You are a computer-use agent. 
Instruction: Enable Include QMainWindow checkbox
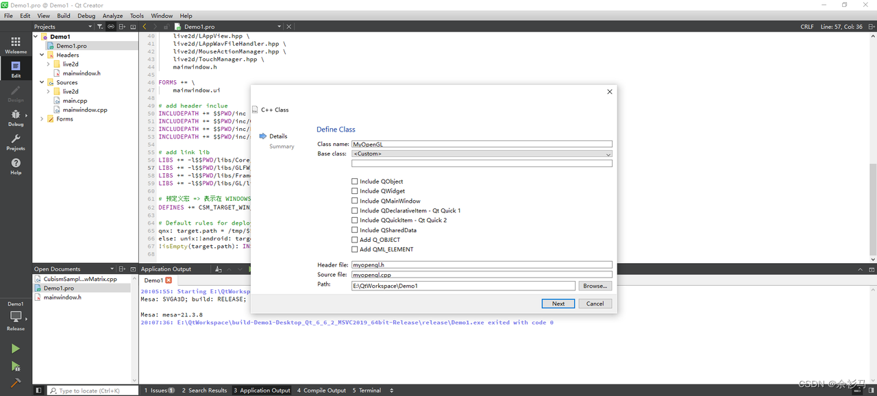coord(355,201)
